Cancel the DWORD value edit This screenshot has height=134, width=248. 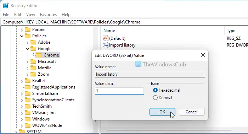(x=192, y=112)
